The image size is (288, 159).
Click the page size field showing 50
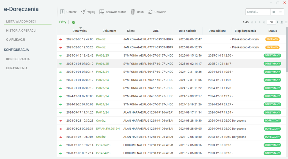271,22
